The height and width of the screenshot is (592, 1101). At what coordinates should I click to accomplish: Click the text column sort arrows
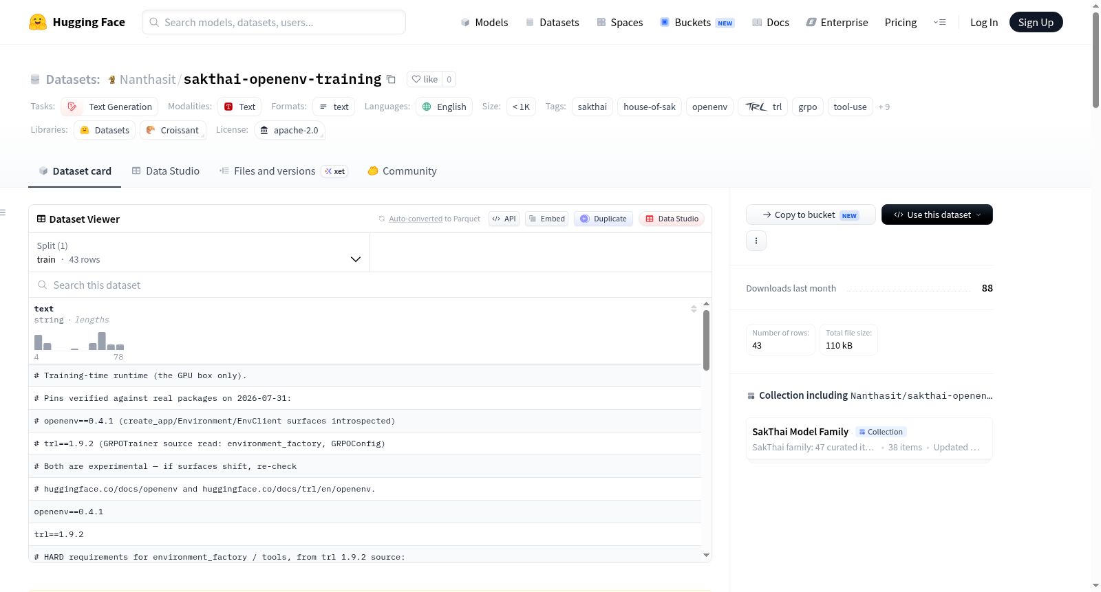click(x=694, y=309)
